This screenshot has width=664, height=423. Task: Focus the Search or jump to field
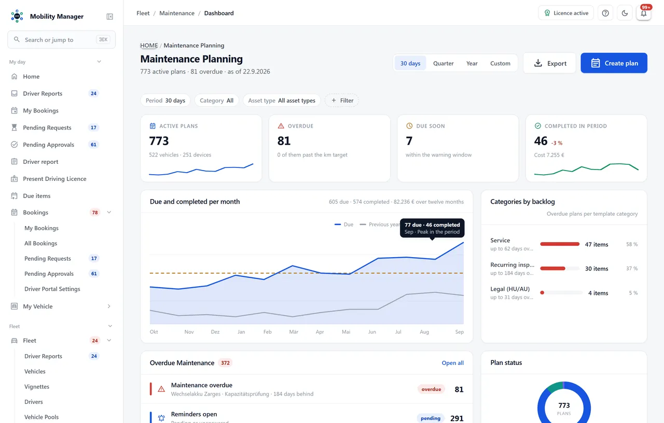[x=61, y=39]
